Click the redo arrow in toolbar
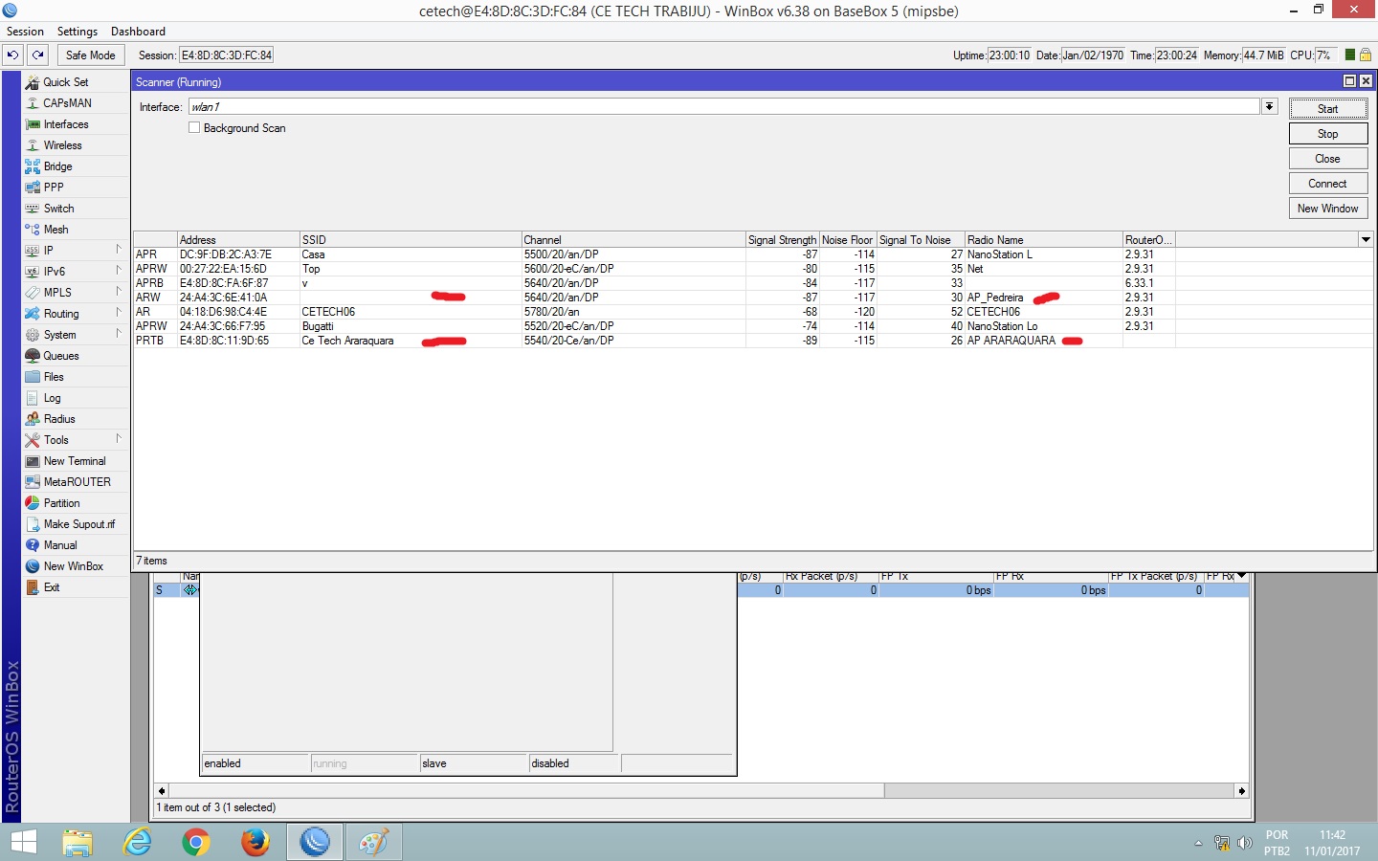 coord(38,55)
